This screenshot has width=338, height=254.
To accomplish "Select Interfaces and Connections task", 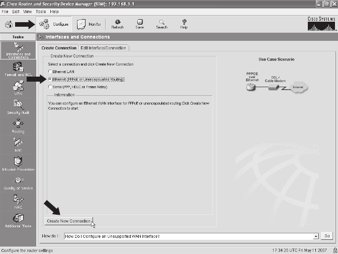I will [18, 50].
